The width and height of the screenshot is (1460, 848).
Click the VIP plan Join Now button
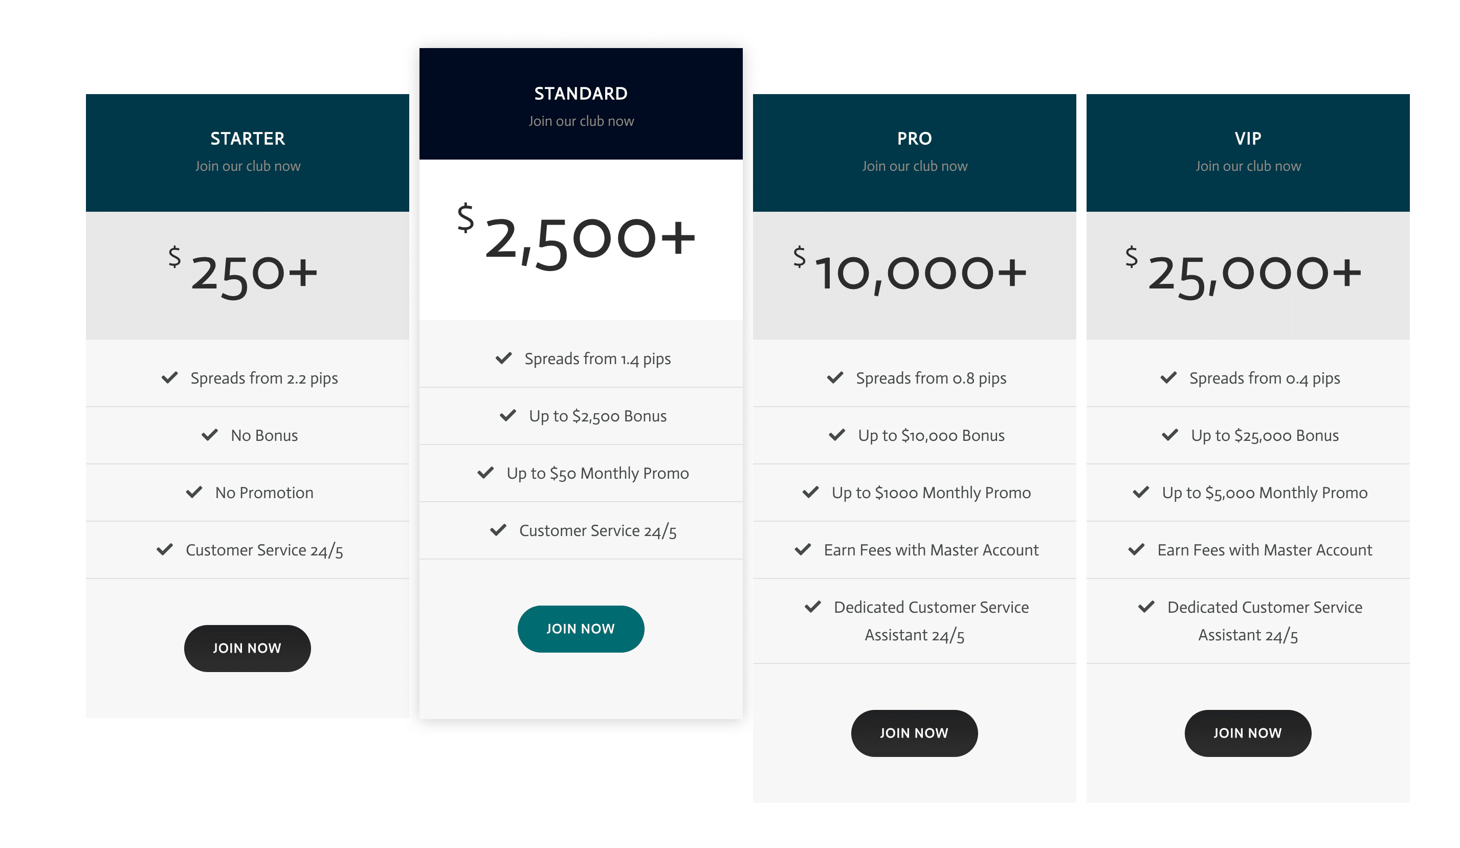1249,733
